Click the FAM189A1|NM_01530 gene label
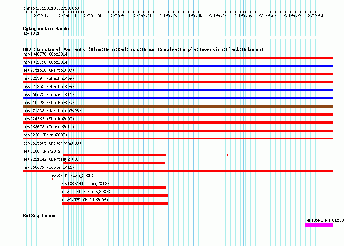The width and height of the screenshot is (344, 246). 324,220
